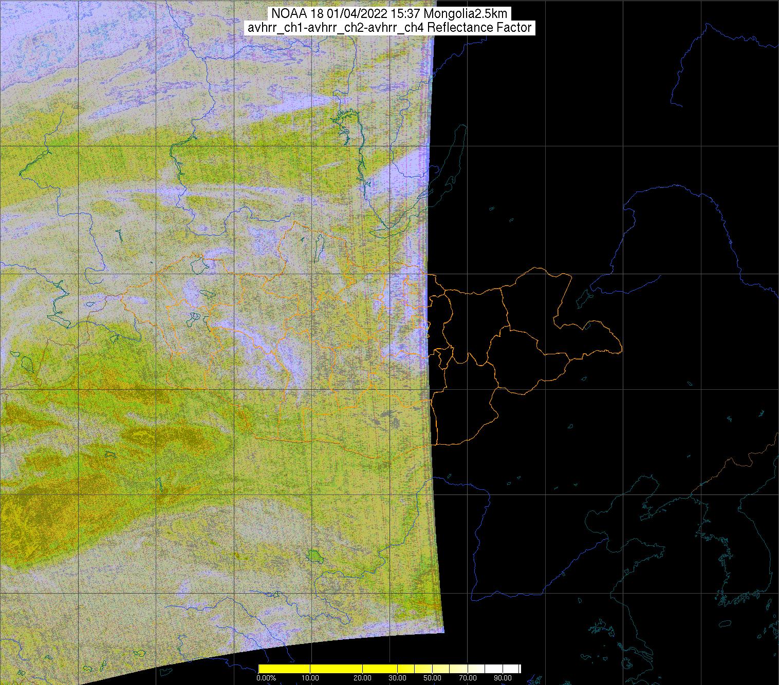Click the 70.00 label under the color bar
This screenshot has width=779, height=685.
pos(467,678)
